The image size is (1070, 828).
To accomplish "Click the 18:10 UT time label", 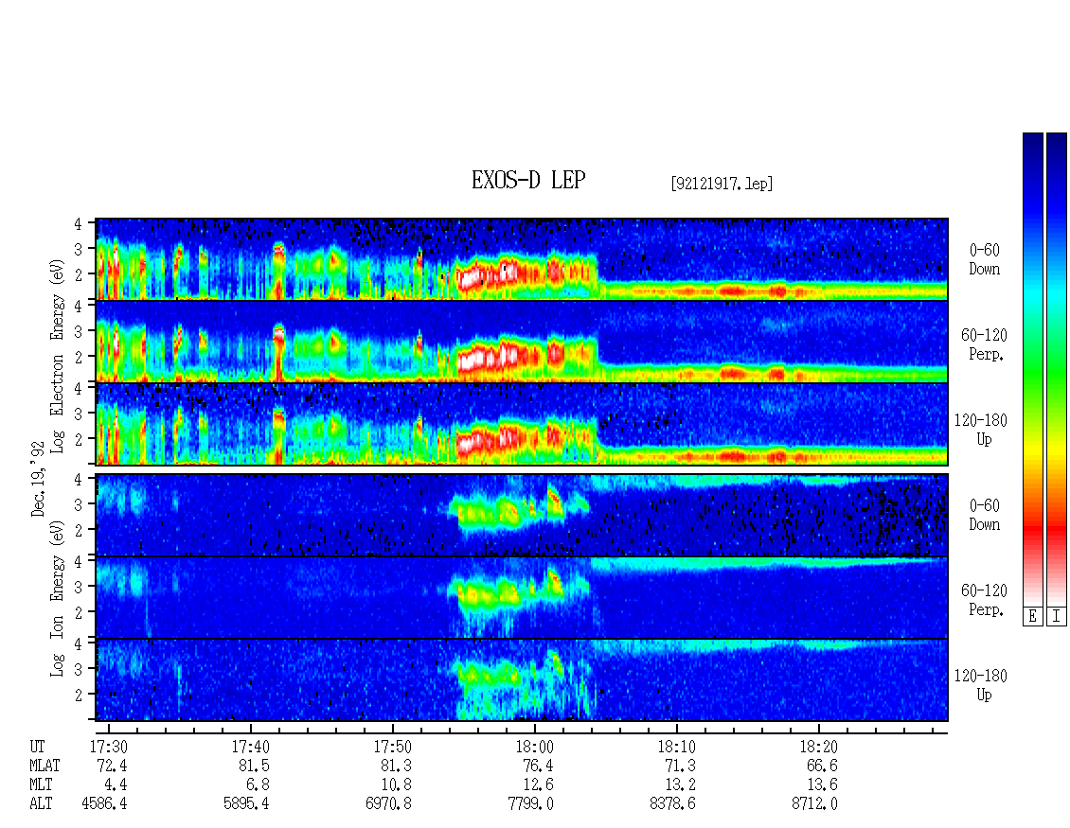I will pos(676,748).
